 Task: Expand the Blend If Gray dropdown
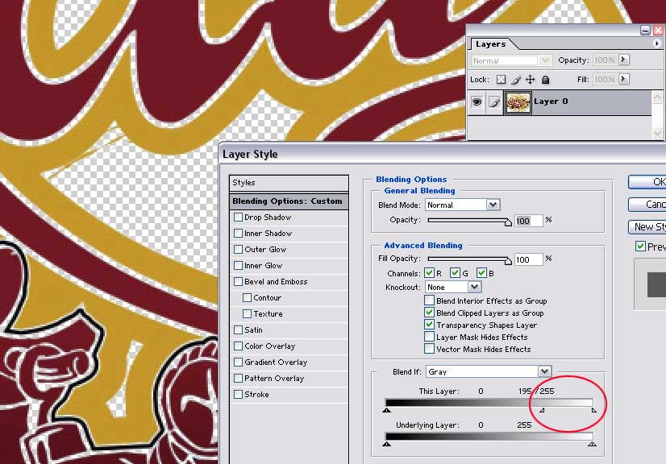click(545, 372)
